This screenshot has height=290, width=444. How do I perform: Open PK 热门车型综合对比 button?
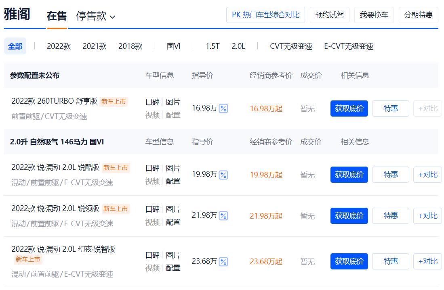pyautogui.click(x=265, y=15)
